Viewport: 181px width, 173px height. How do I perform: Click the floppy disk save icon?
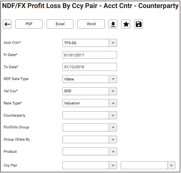coord(139,24)
